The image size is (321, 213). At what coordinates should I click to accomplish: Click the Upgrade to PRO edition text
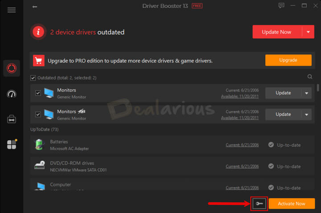click(130, 61)
